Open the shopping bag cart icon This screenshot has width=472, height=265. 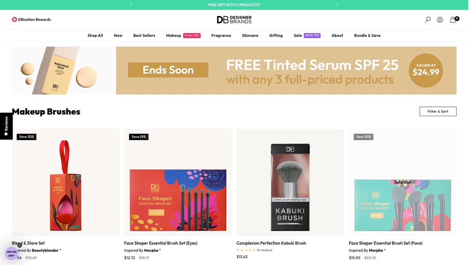click(454, 19)
